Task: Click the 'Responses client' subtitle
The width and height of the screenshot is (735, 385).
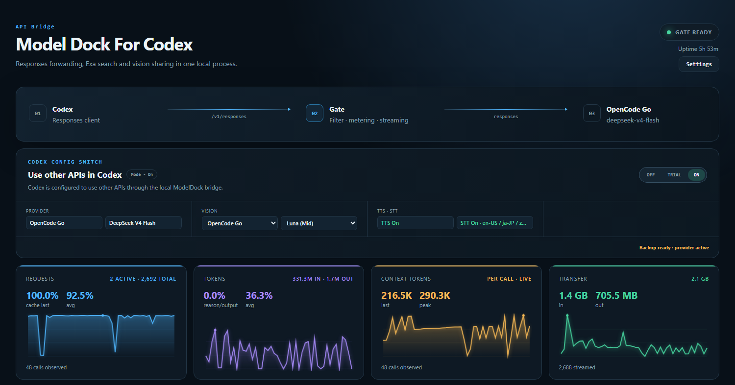Action: coord(76,120)
